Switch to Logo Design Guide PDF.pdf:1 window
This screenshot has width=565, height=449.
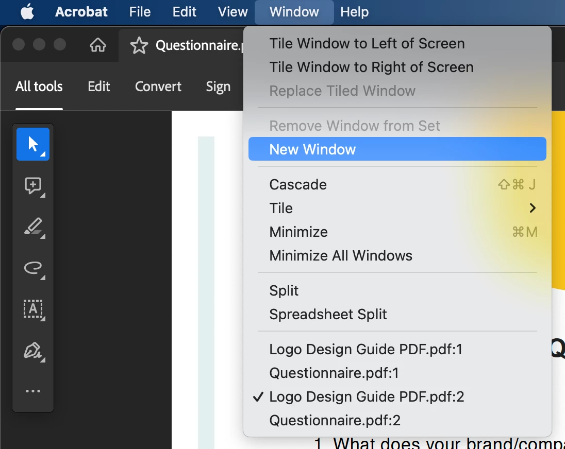click(x=397, y=349)
